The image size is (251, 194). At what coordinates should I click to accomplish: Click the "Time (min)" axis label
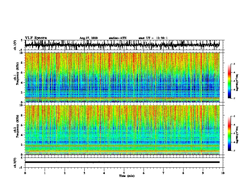[127, 176]
